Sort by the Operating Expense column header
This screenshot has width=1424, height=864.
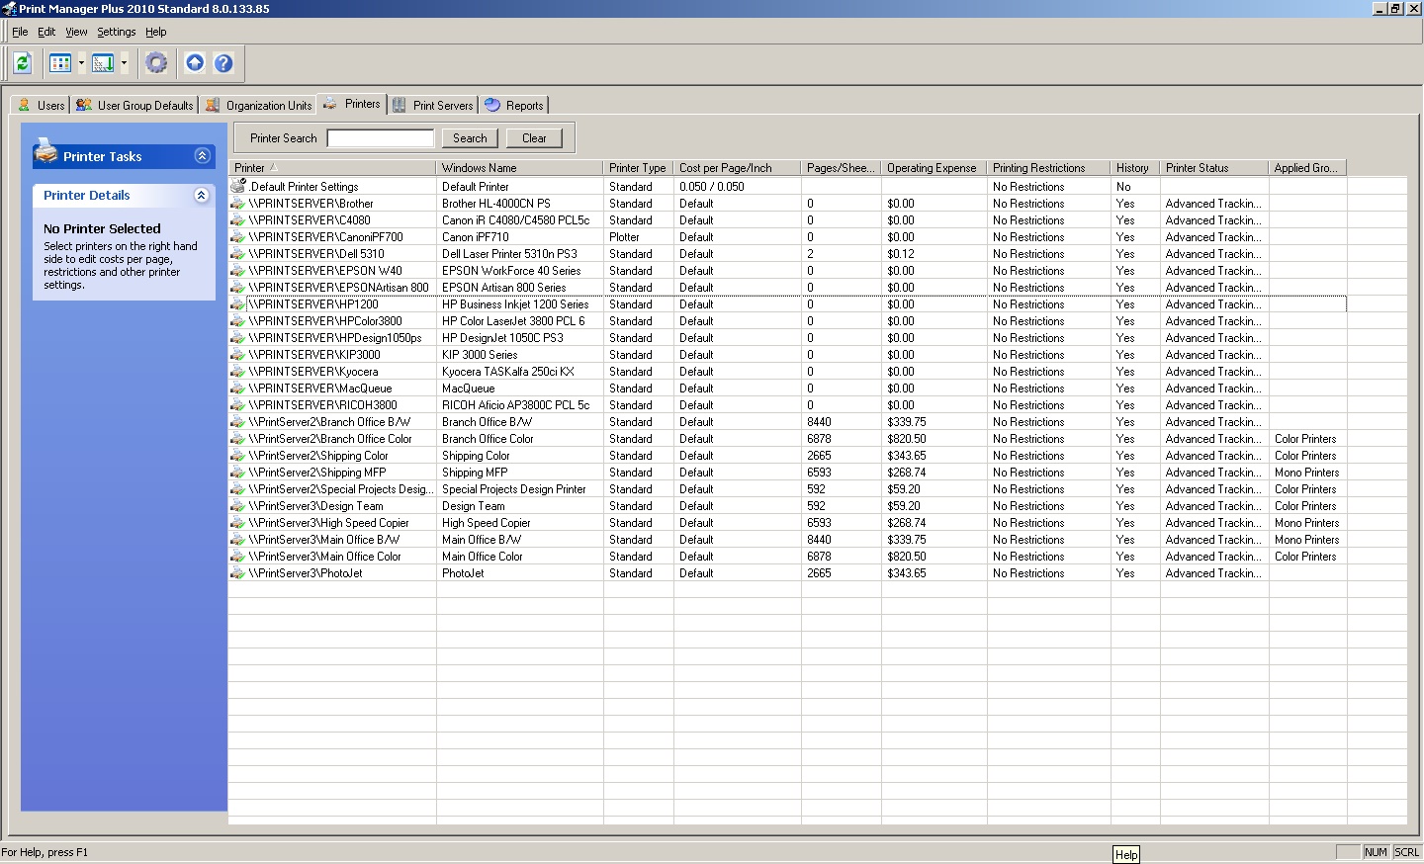tap(932, 168)
